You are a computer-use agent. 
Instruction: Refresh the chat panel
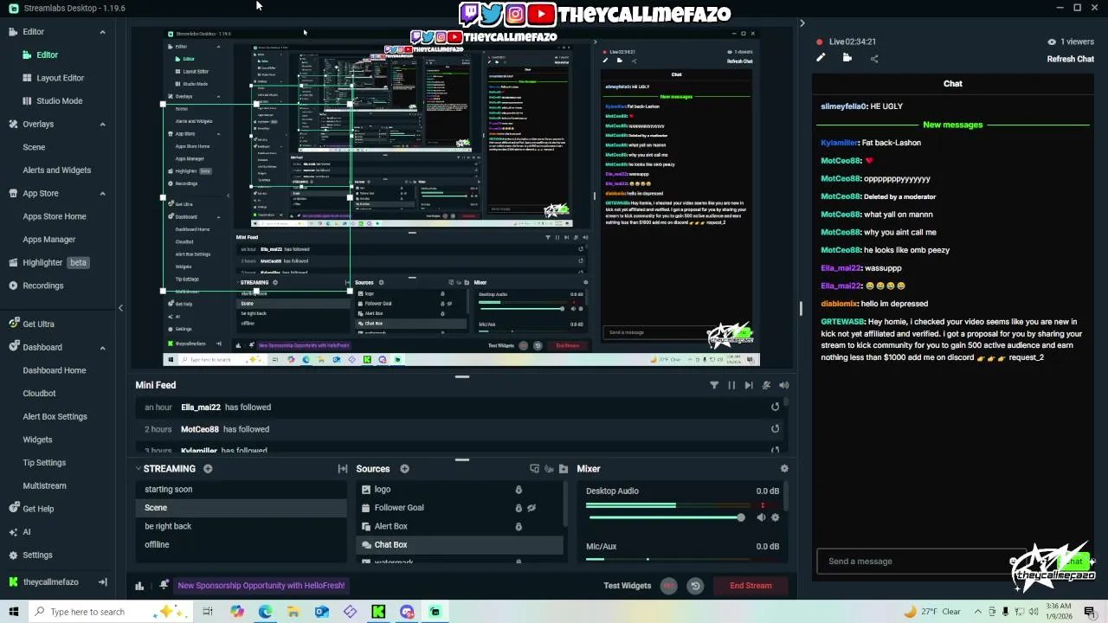1071,59
